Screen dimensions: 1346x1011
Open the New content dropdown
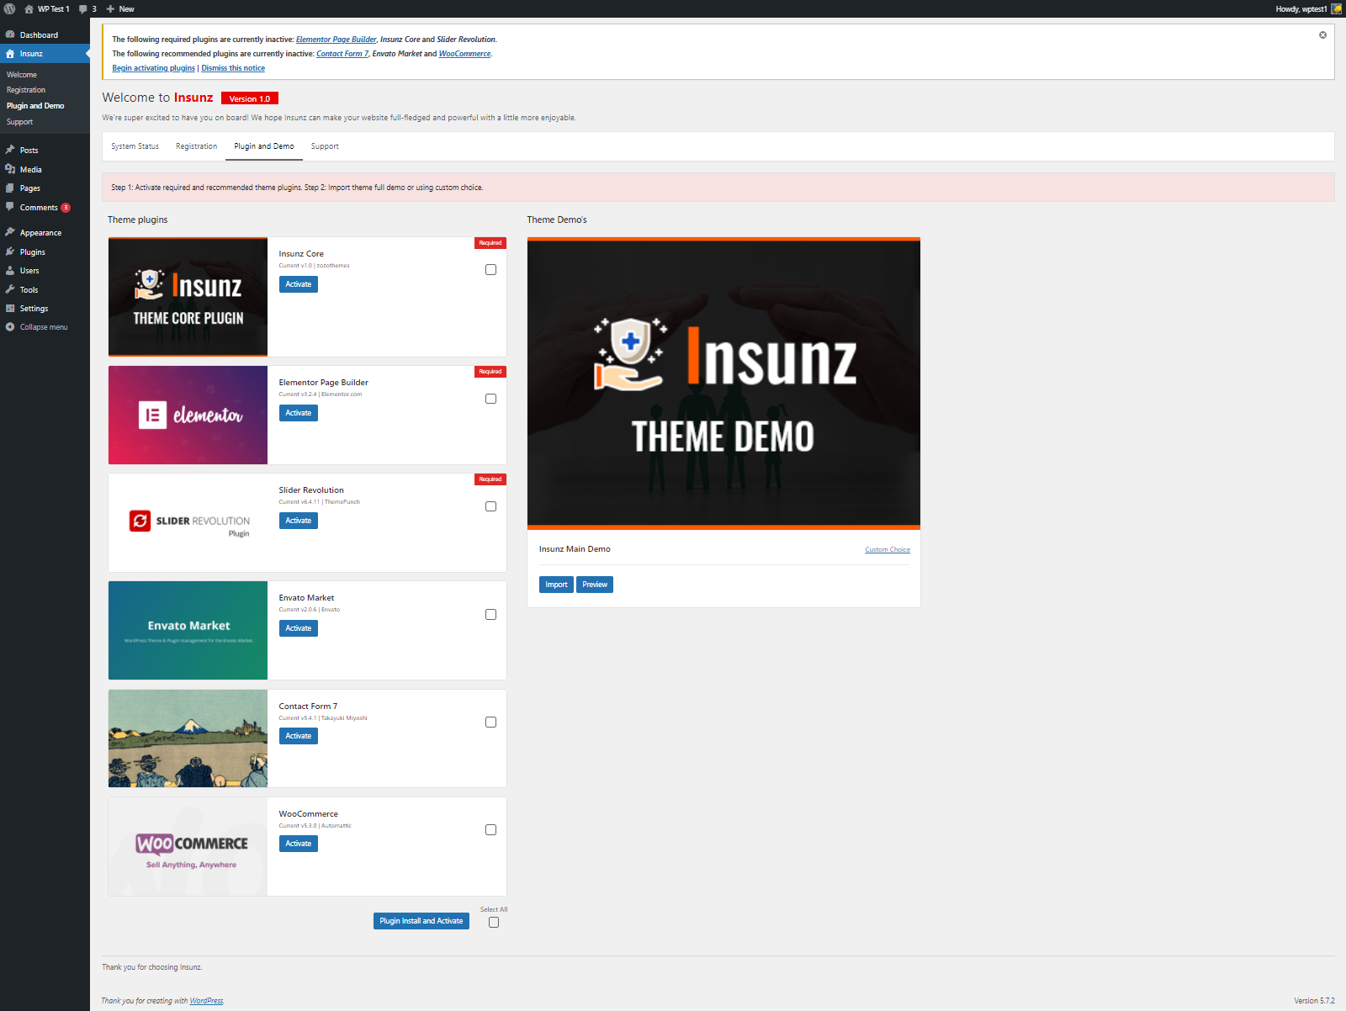(x=120, y=8)
